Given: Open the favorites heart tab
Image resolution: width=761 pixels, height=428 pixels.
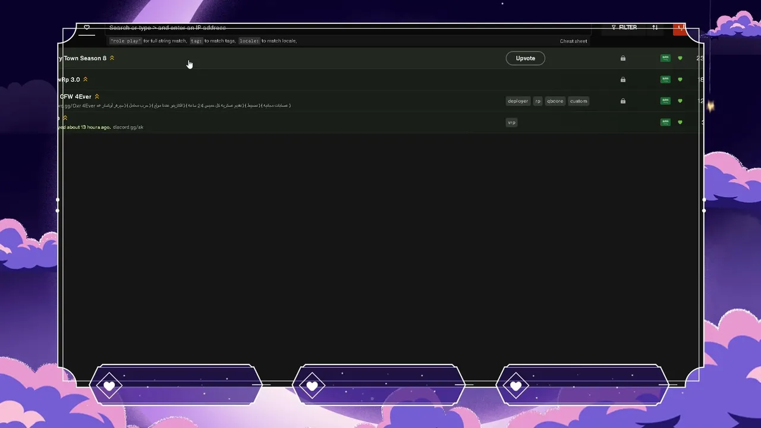Looking at the screenshot, I should click(87, 27).
